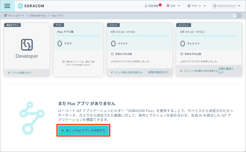Expand the サポート dropdown menu

pyautogui.click(x=204, y=6)
